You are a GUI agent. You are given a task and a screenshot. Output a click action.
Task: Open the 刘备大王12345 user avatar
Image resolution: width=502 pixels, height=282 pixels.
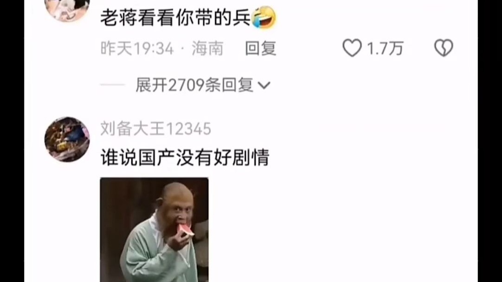point(67,140)
